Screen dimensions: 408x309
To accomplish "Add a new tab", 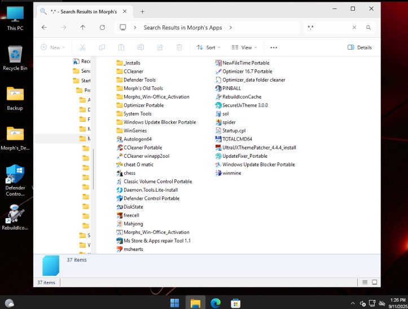I will click(x=142, y=11).
